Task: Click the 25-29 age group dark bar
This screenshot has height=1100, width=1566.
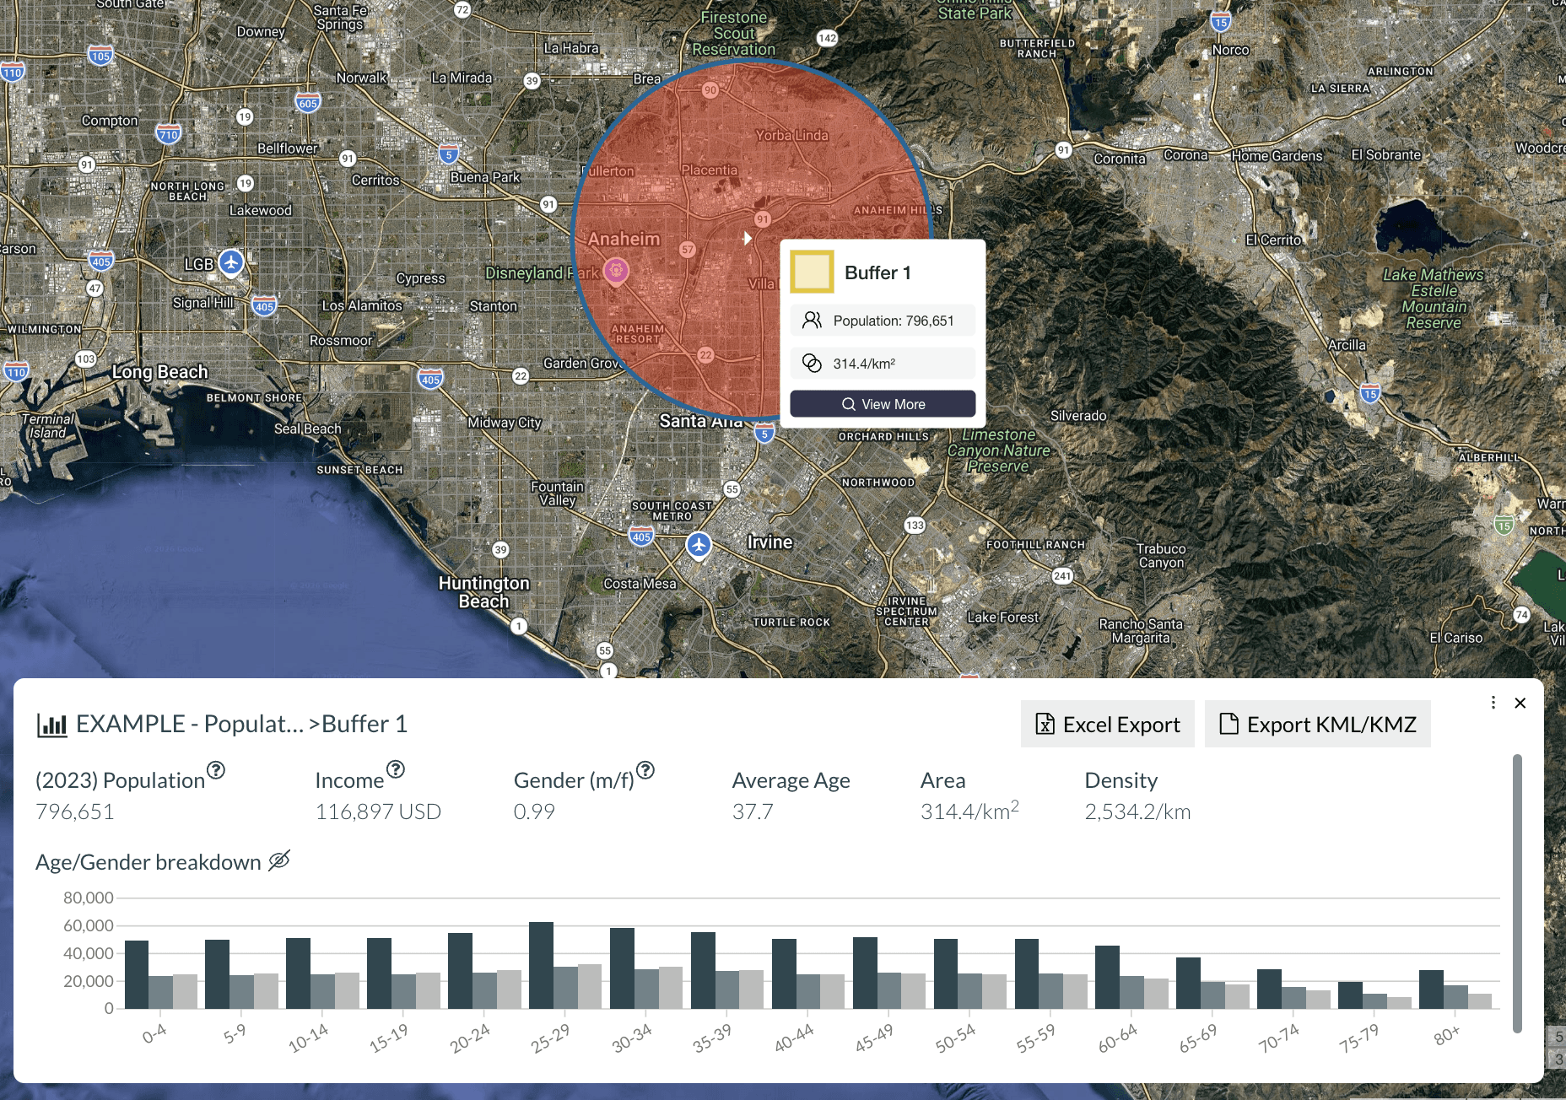Action: click(541, 965)
